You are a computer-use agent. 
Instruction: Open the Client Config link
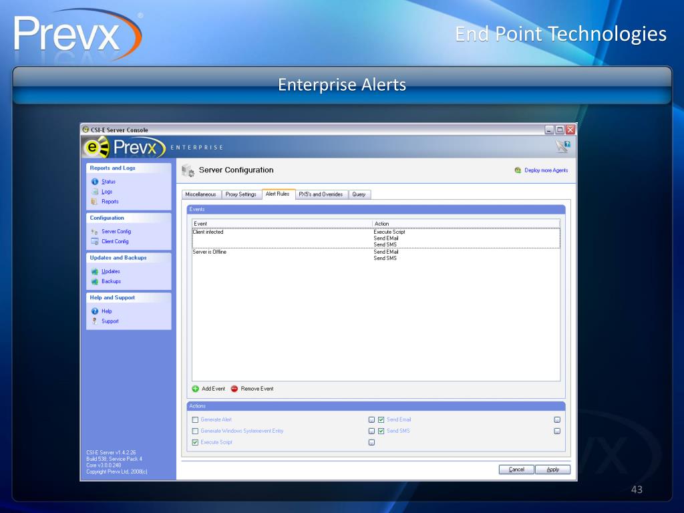point(115,241)
